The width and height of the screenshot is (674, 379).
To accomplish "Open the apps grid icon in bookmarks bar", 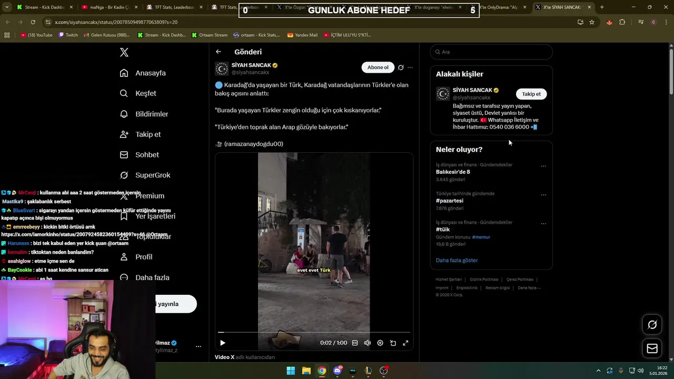I will pyautogui.click(x=7, y=35).
